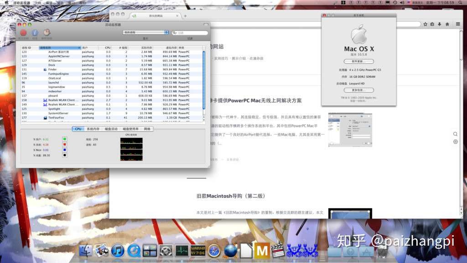Image resolution: width=467 pixels, height=263 pixels.
Task: Launch TenFourFox from the Dock
Action: click(230, 252)
